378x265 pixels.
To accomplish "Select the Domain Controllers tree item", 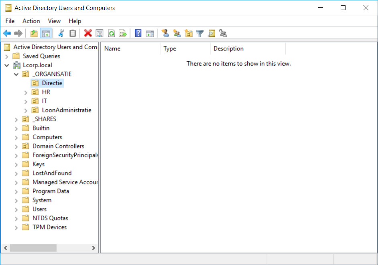I will click(58, 146).
